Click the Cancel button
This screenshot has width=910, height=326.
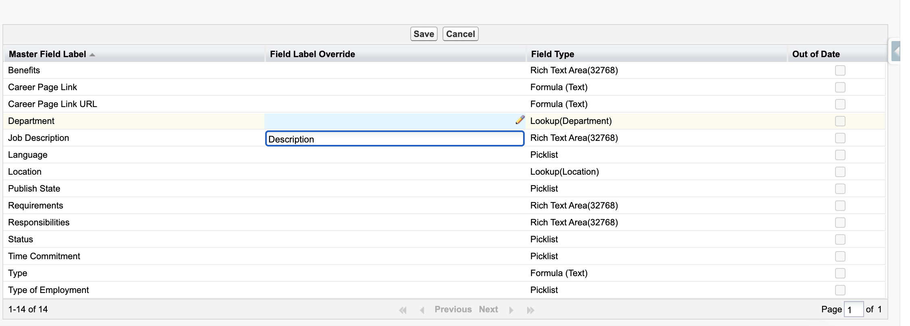click(x=460, y=34)
